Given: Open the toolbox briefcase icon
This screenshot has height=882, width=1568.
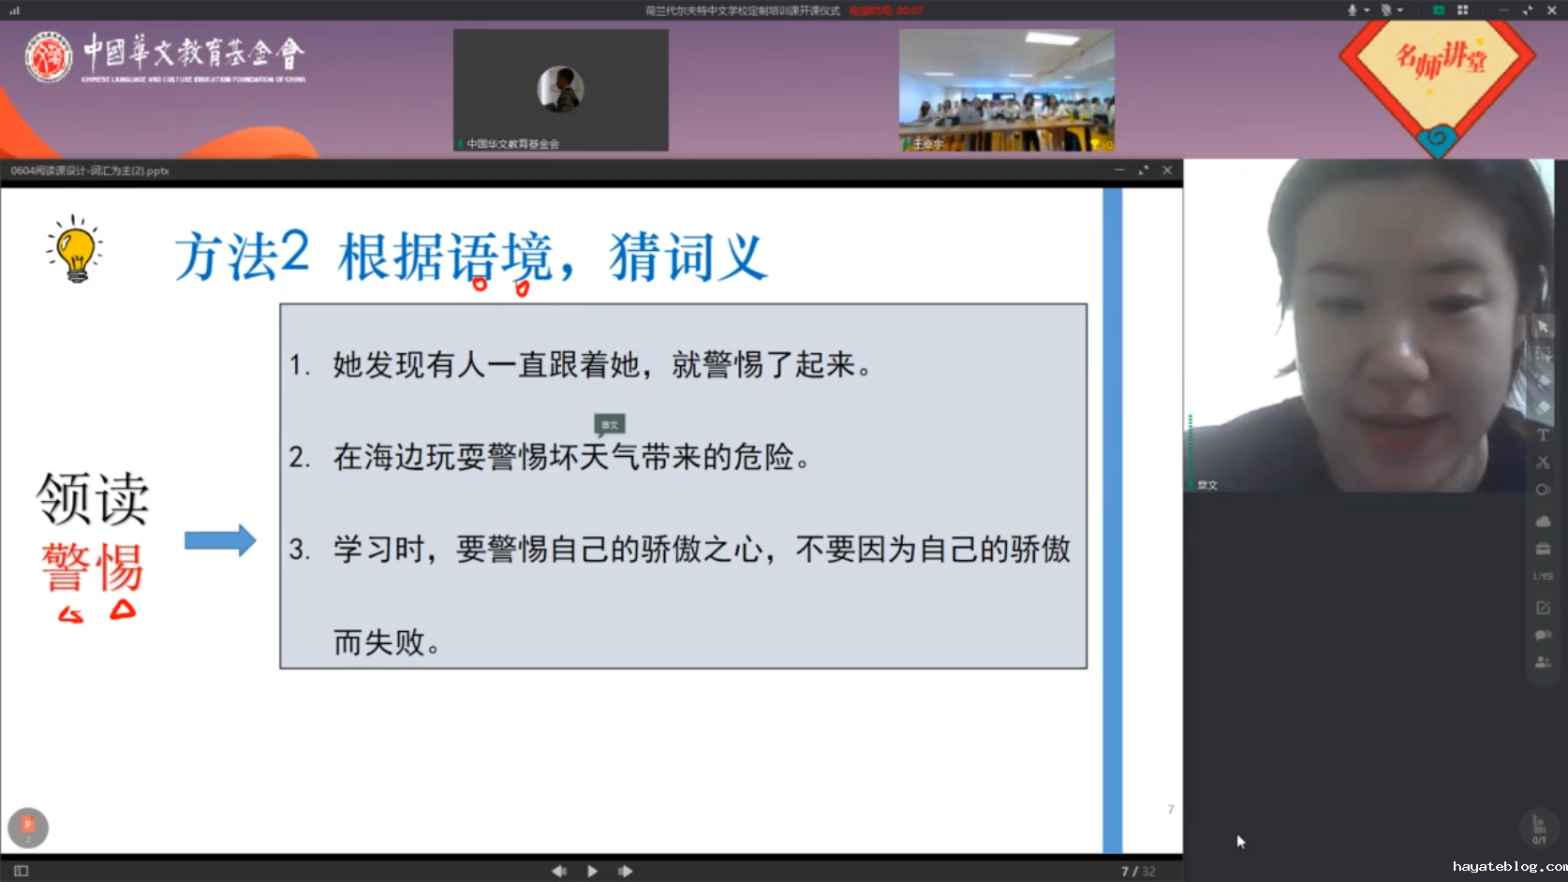Looking at the screenshot, I should tap(1543, 548).
